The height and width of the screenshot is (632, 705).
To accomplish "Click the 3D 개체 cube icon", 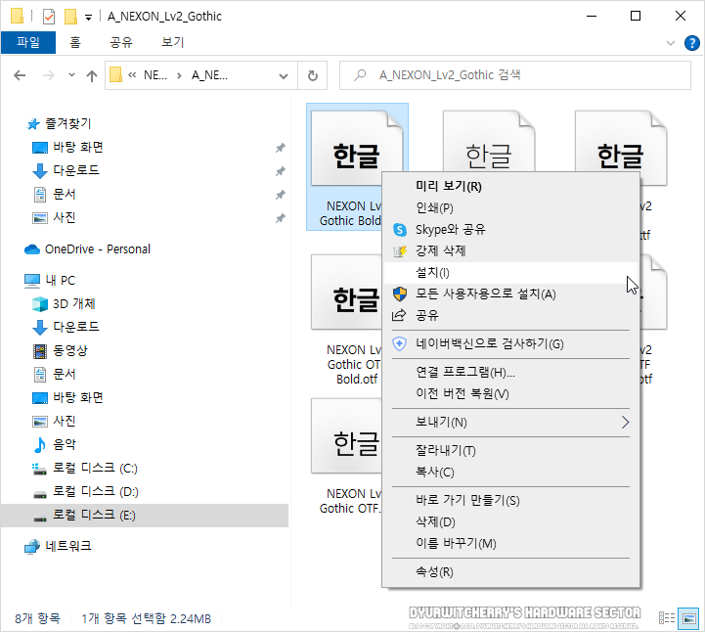I will (40, 304).
